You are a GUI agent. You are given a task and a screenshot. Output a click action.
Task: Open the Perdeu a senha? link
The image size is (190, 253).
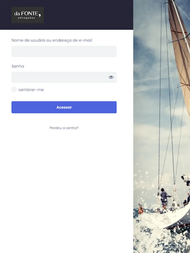click(64, 128)
